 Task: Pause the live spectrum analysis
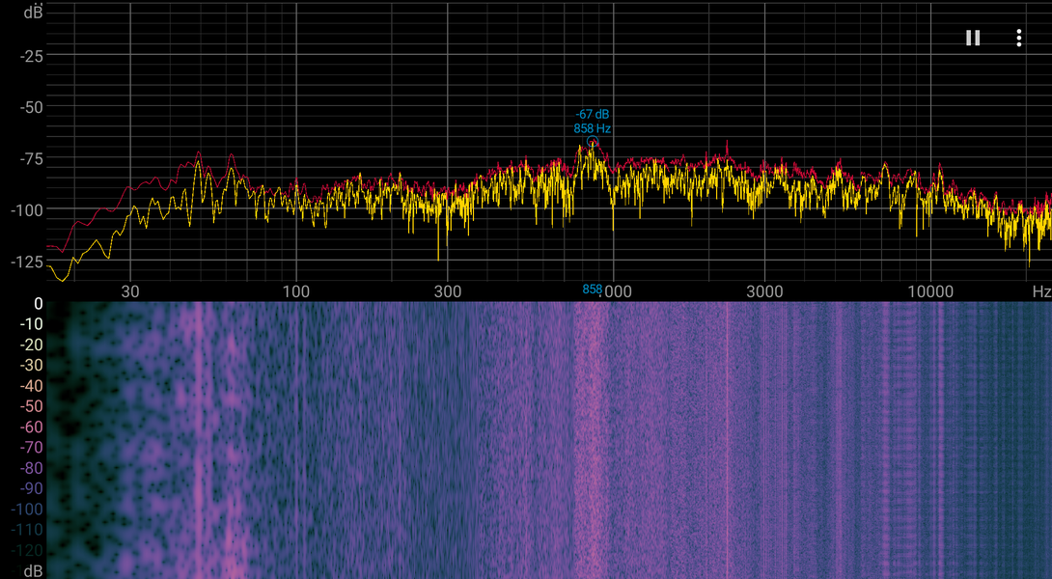[x=973, y=38]
